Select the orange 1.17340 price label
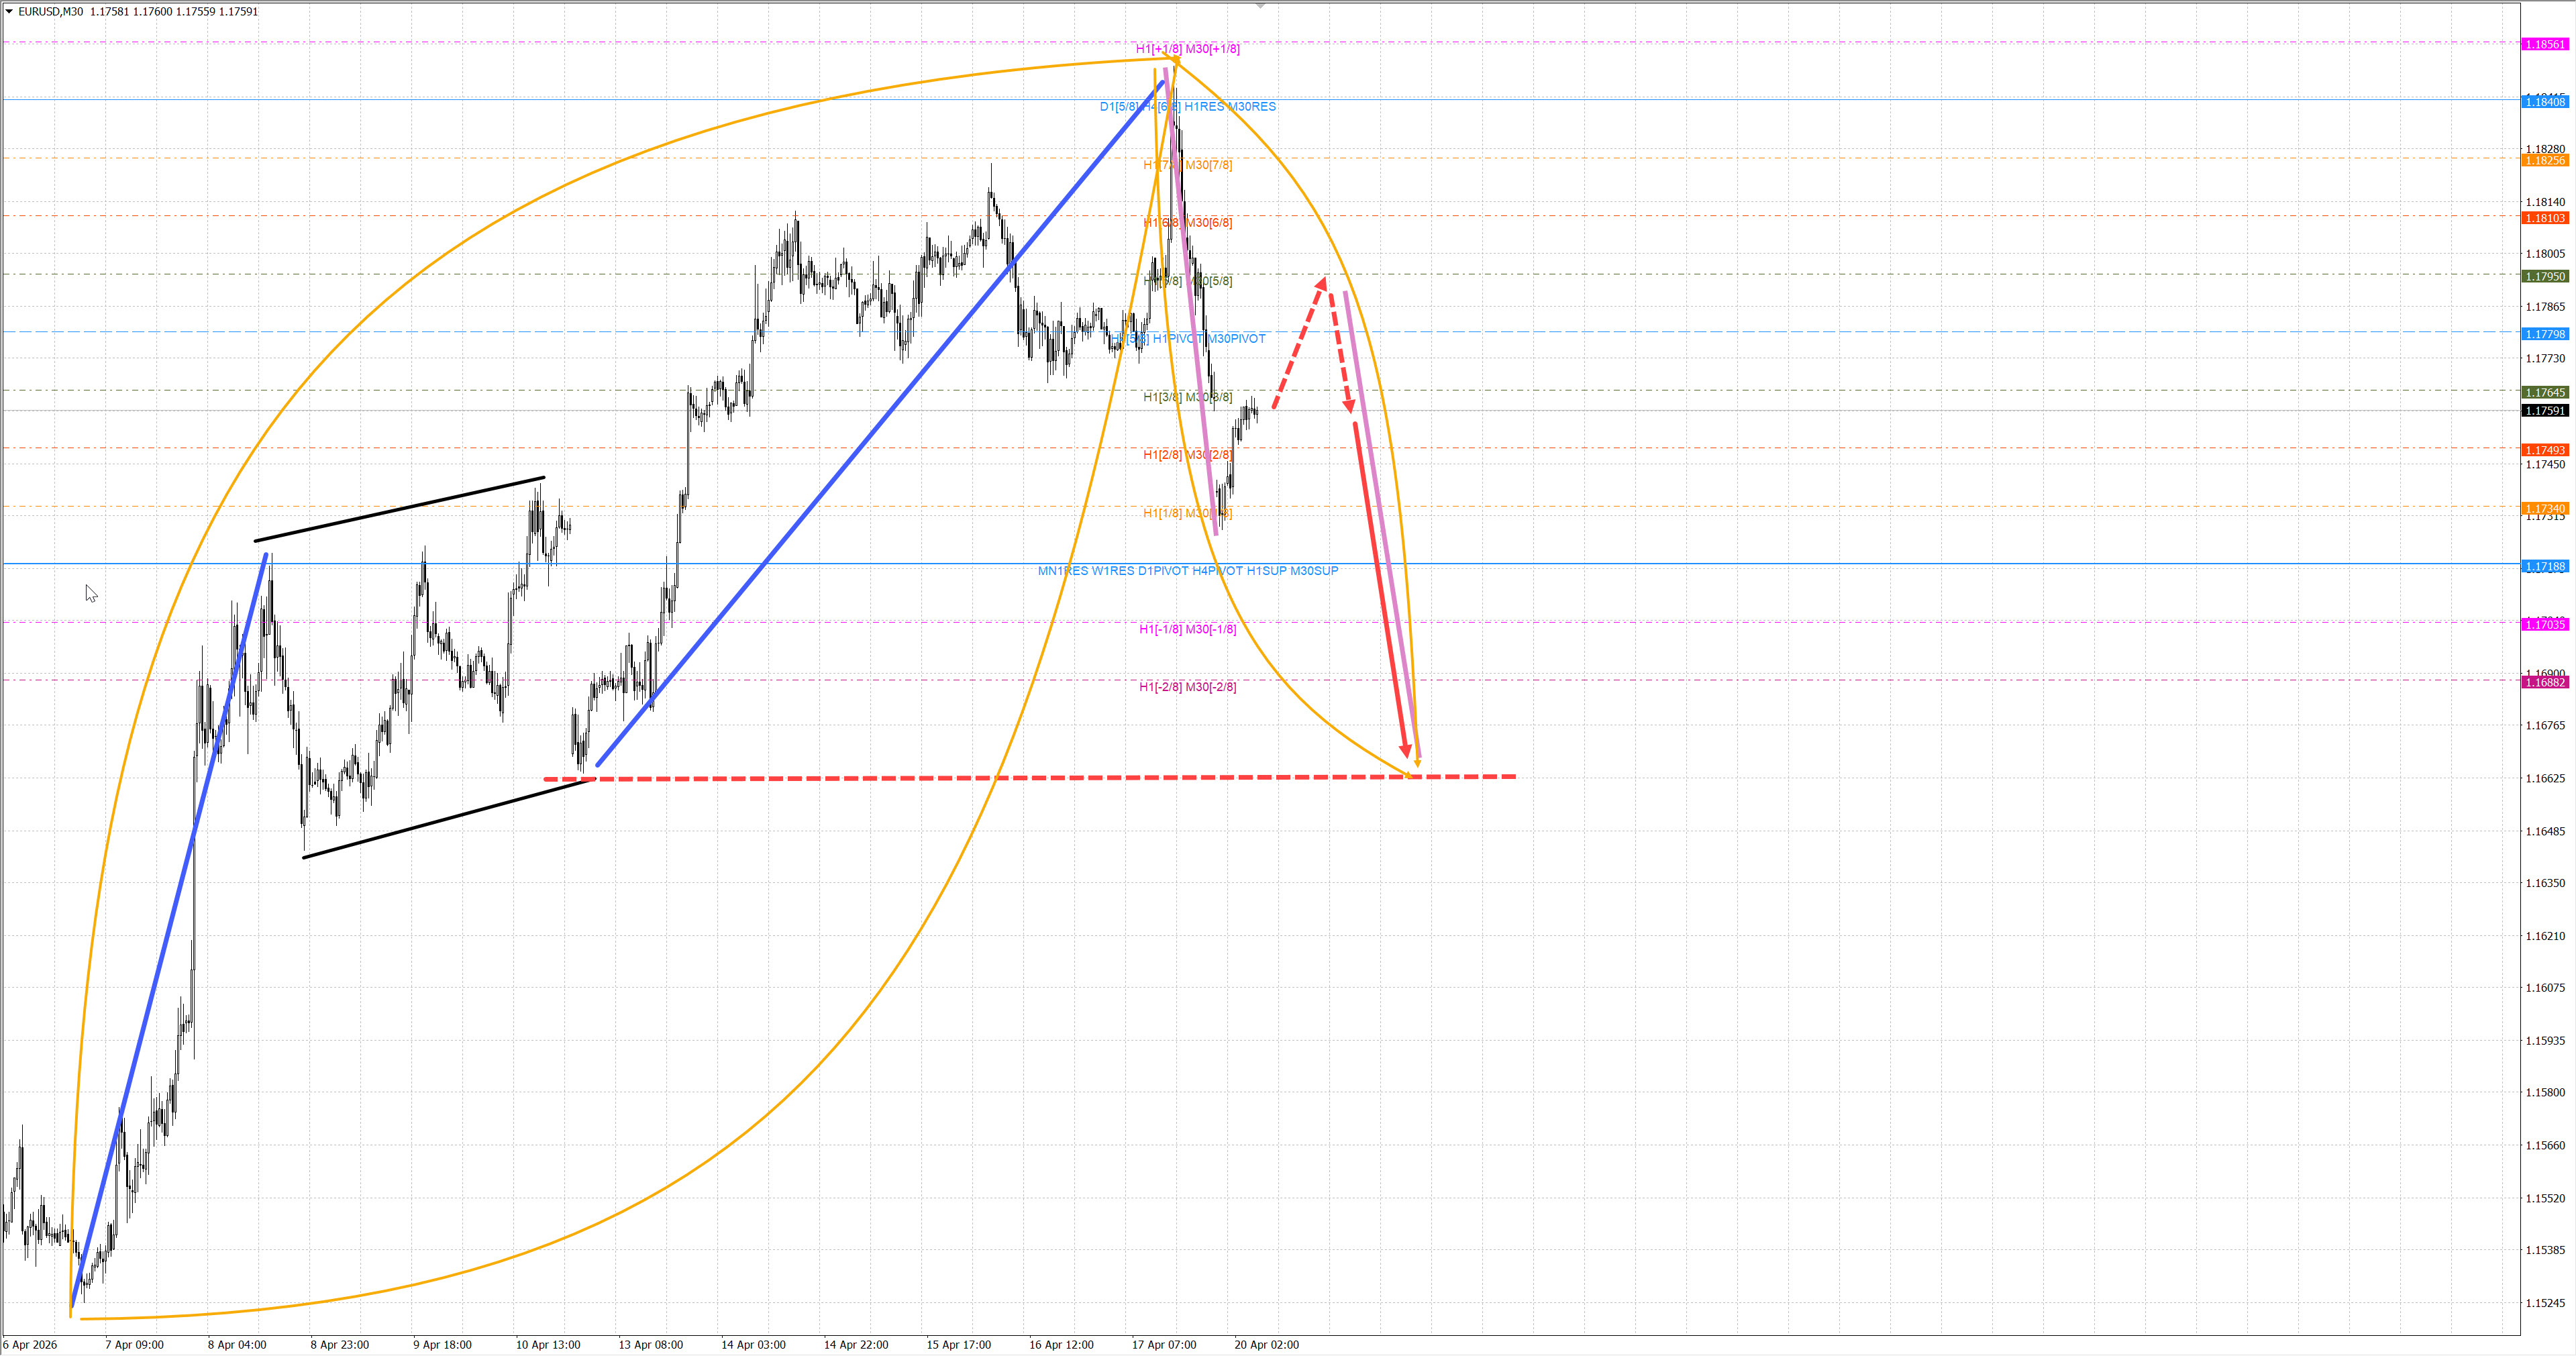2576x1356 pixels. [2544, 508]
